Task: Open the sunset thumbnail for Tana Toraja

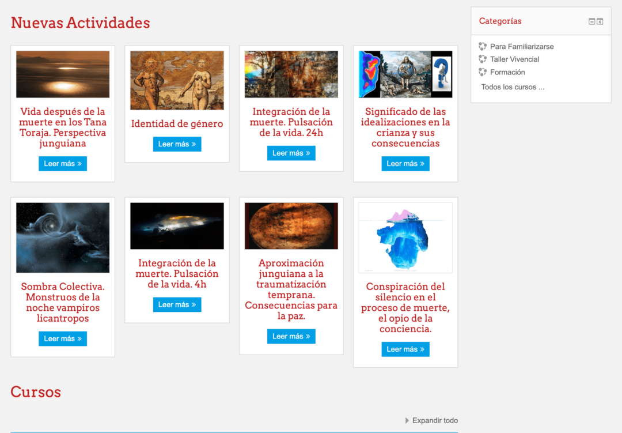Action: pos(63,74)
